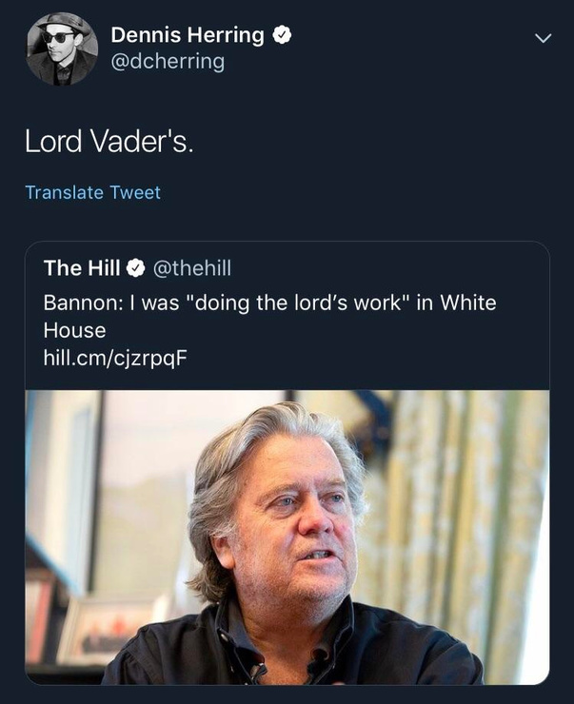Image resolution: width=574 pixels, height=704 pixels.
Task: Open the @dcherring handle
Action: 168,62
